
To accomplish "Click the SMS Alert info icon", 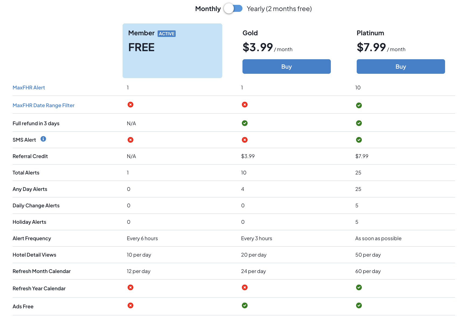I will (x=43, y=139).
